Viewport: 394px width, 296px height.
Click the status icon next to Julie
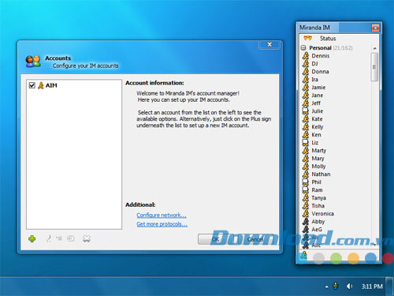306,111
